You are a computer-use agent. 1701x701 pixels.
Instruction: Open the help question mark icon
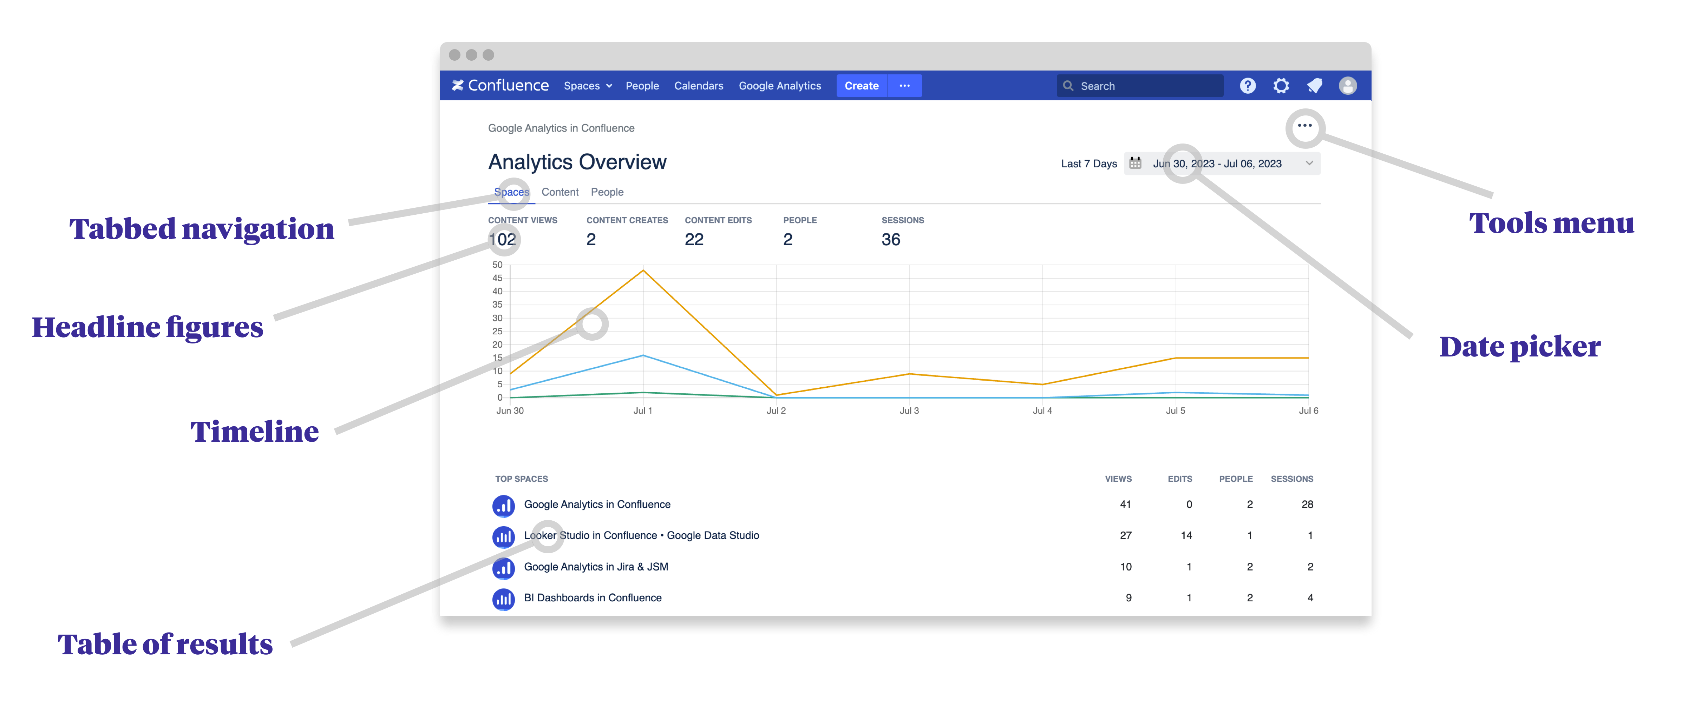point(1247,86)
